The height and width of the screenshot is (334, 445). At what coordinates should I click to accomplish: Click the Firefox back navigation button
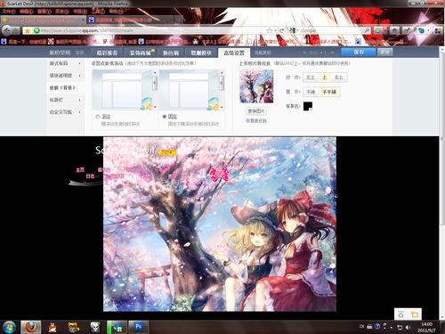7,30
